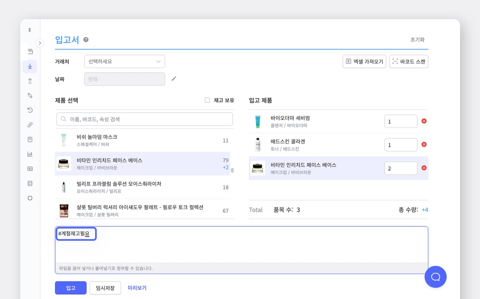480x299 pixels.
Task: Click the 배드스킨 콜라겐 bottle thumbnail
Action: coord(258,145)
